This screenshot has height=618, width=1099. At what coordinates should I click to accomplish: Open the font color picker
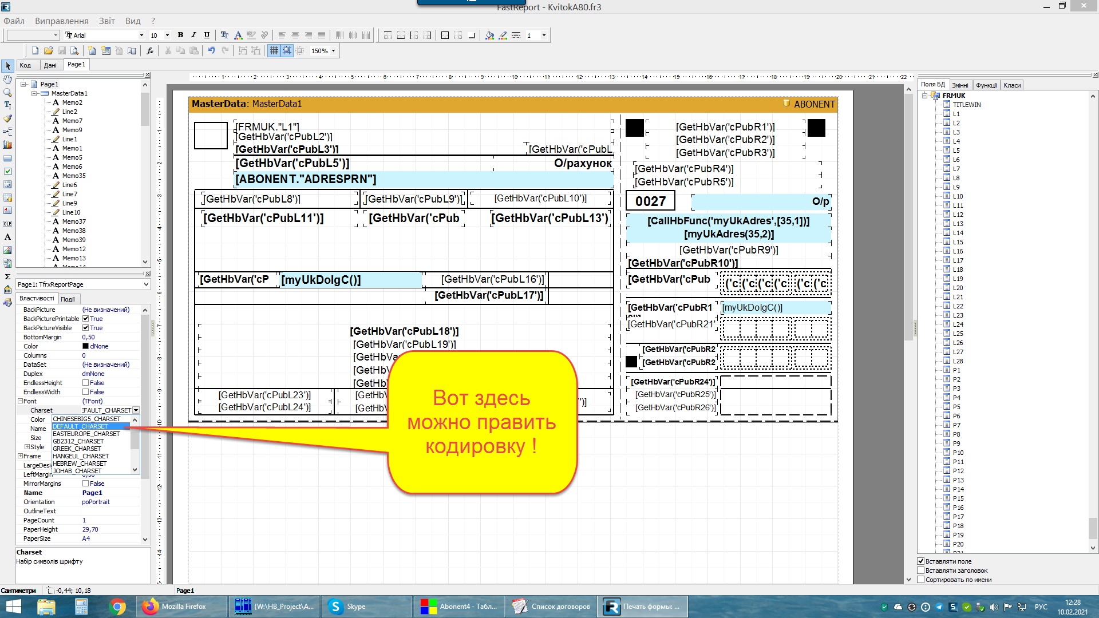(238, 35)
